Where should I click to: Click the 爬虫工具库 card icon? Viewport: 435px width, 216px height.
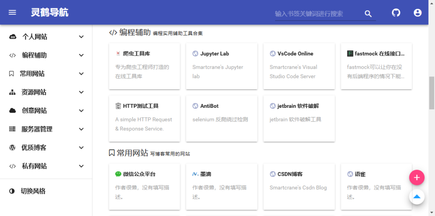pyautogui.click(x=118, y=53)
